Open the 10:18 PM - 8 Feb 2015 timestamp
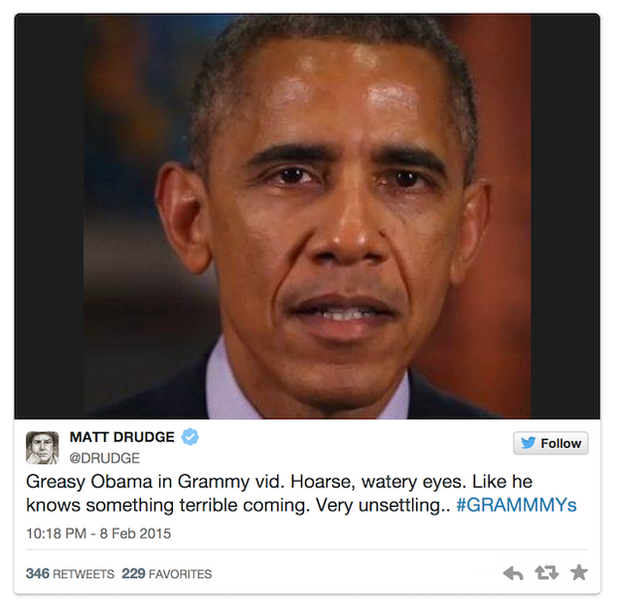This screenshot has width=618, height=609. 98,533
